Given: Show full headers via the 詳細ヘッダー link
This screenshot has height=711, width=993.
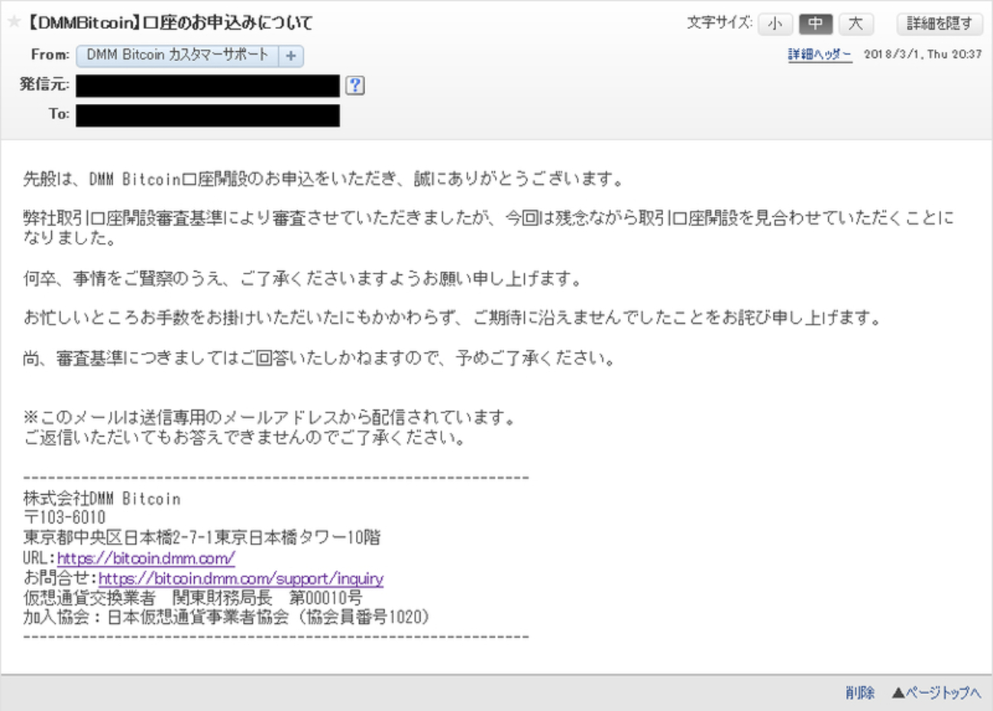Looking at the screenshot, I should 819,53.
